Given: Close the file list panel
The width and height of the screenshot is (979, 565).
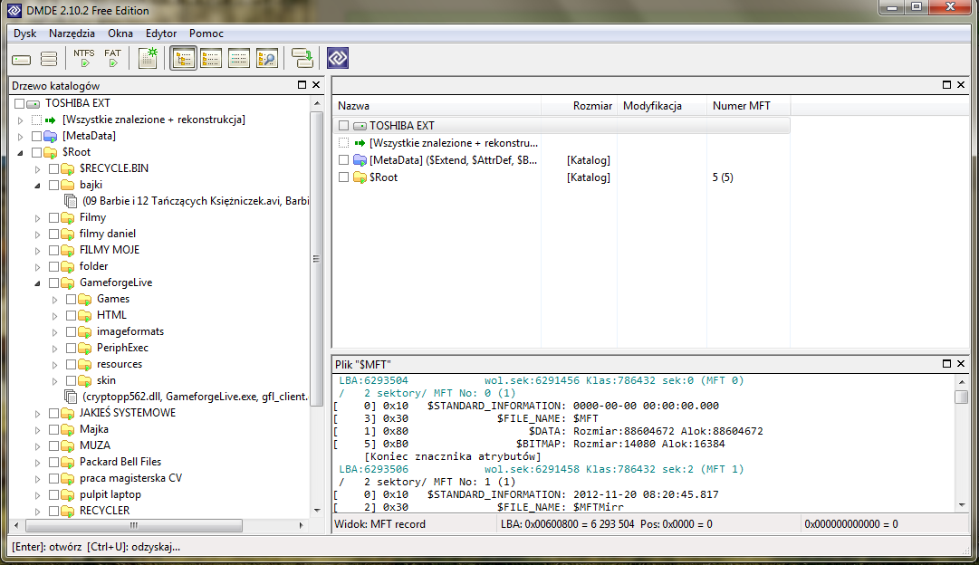Looking at the screenshot, I should click(961, 84).
